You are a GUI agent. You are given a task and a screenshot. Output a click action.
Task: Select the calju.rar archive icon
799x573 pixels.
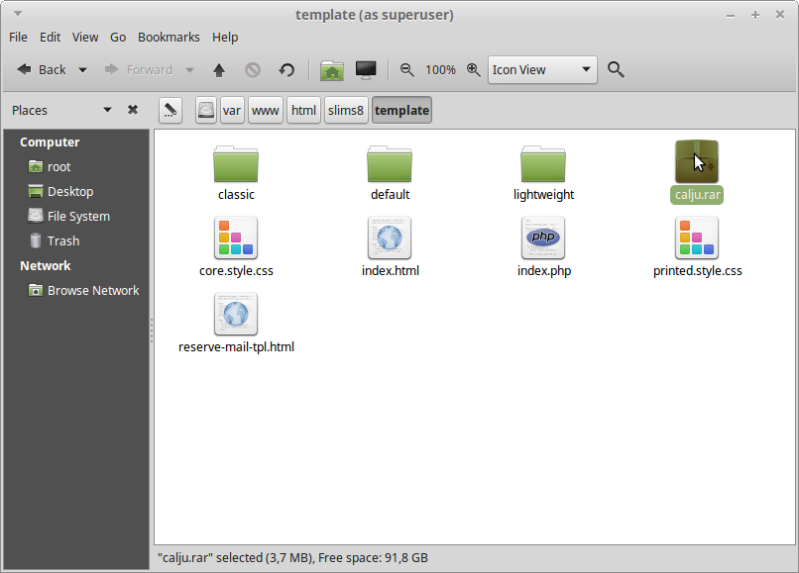pyautogui.click(x=697, y=162)
